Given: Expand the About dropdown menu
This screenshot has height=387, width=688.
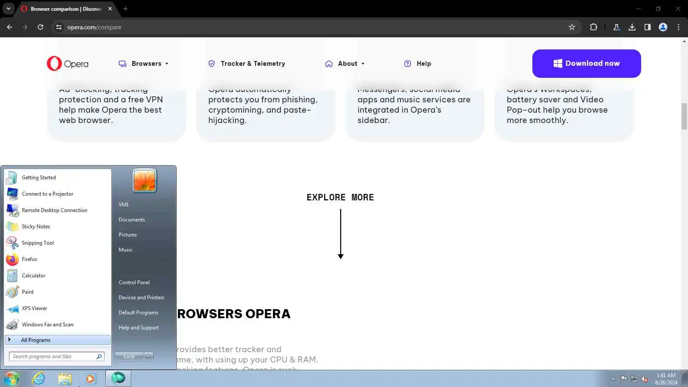Looking at the screenshot, I should point(345,64).
